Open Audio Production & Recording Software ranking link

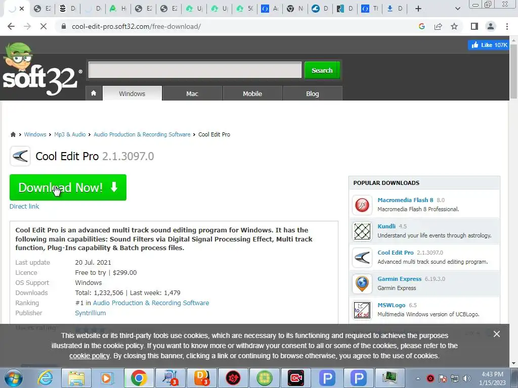pos(151,303)
